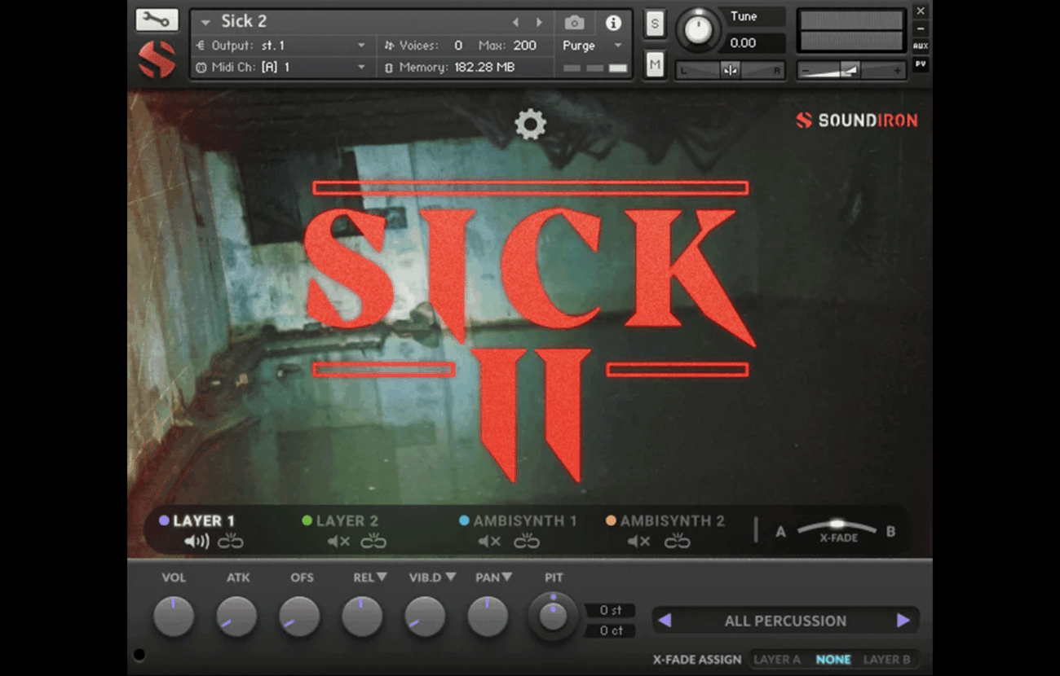Open the VIB.D dropdown arrow
The height and width of the screenshot is (676, 1060).
point(450,577)
